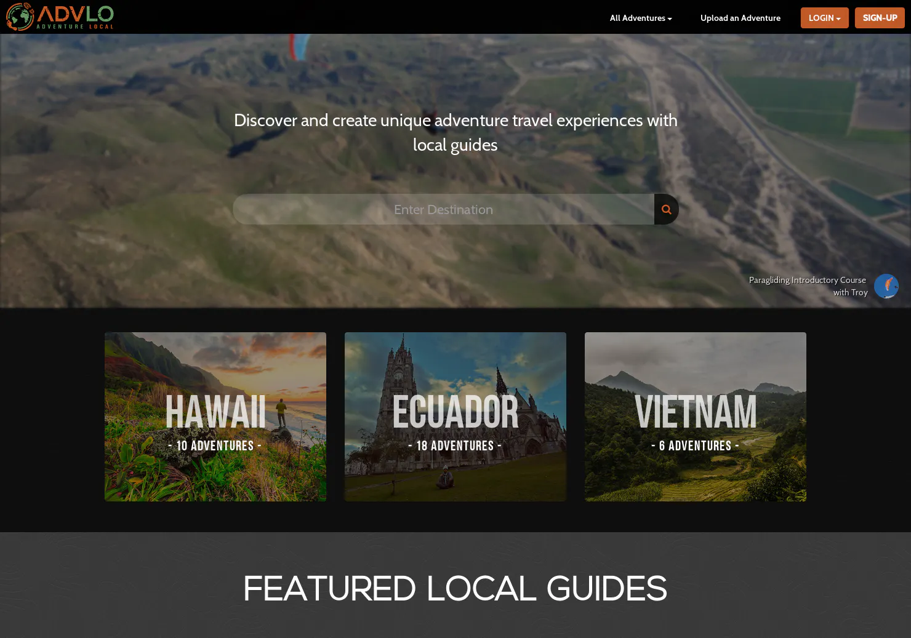This screenshot has width=911, height=638.
Task: Open the Vietnam adventures card
Action: coord(696,417)
